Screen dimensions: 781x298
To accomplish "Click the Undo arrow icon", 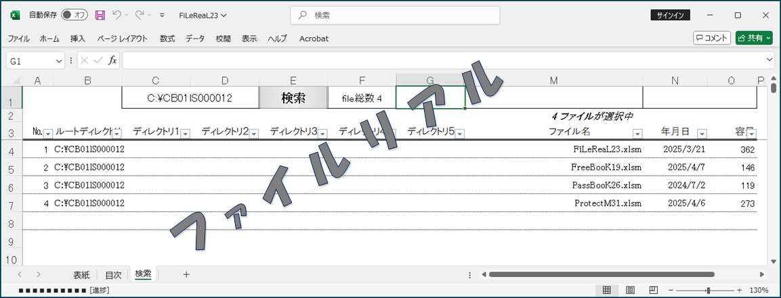I will (117, 16).
